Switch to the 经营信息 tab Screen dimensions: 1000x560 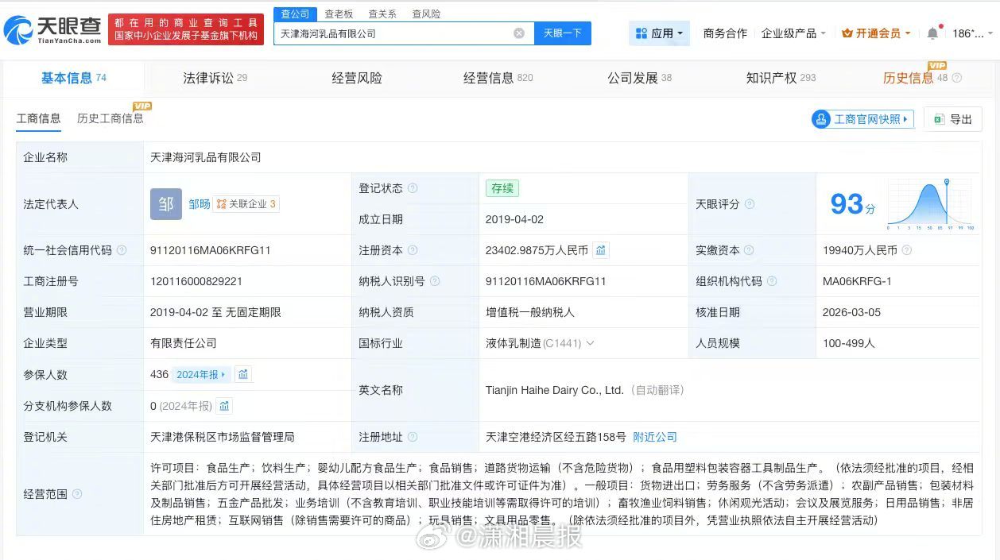(x=498, y=78)
